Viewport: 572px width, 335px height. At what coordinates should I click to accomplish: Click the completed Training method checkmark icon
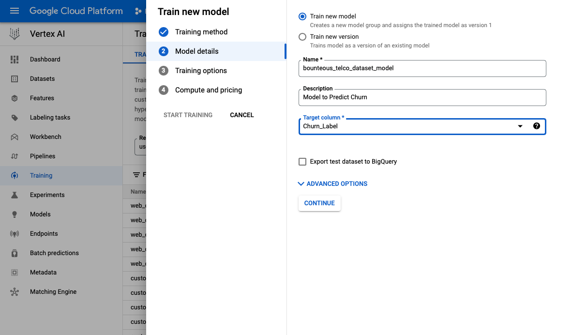[x=164, y=32]
